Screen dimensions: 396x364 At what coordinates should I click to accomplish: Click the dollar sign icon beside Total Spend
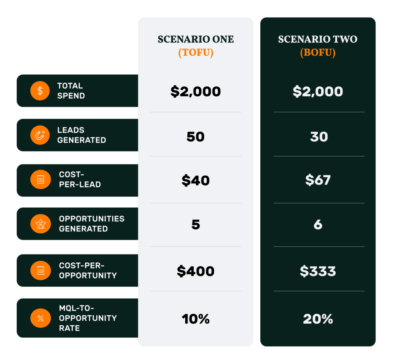[x=40, y=91]
